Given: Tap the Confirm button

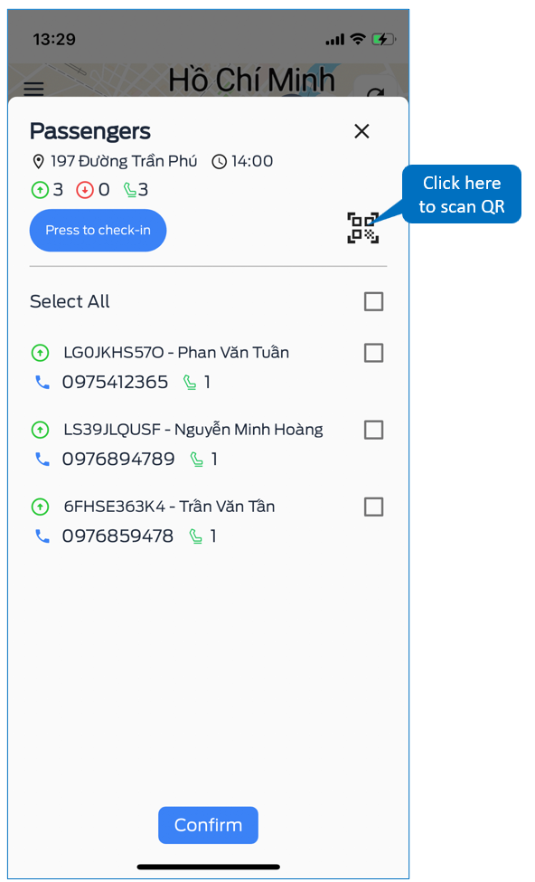Looking at the screenshot, I should pyautogui.click(x=208, y=825).
